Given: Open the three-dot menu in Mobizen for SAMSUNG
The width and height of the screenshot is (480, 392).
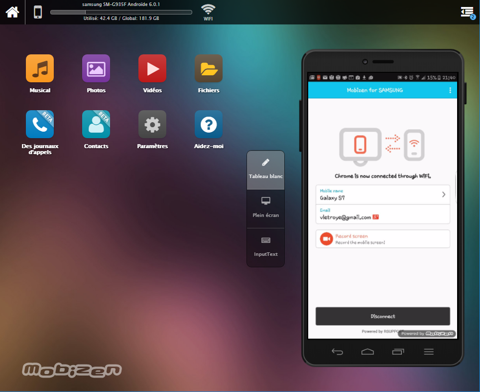Looking at the screenshot, I should (x=450, y=90).
